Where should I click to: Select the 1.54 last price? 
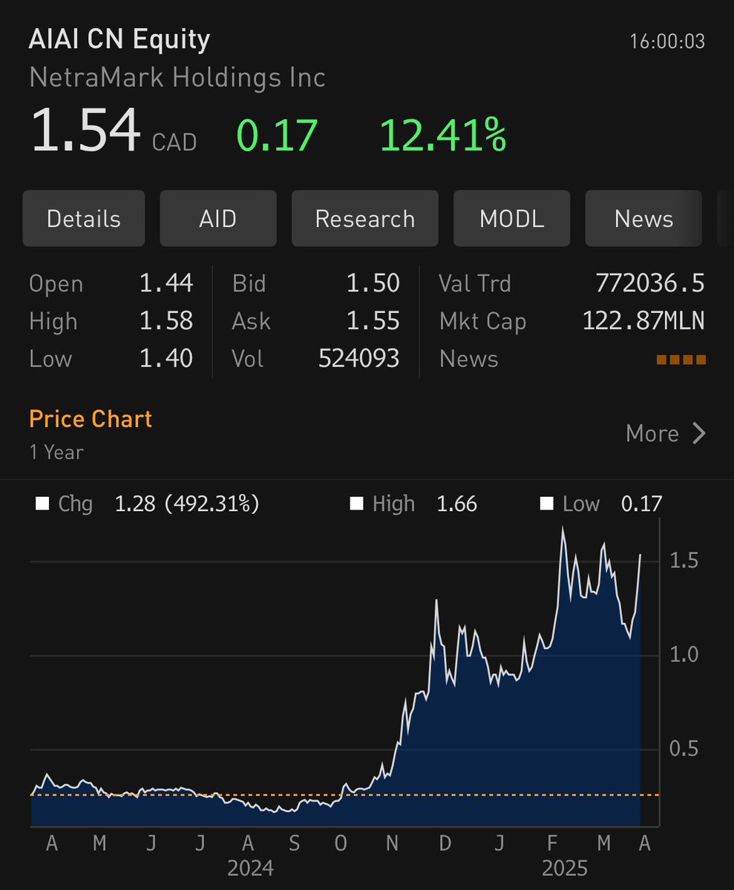click(85, 131)
